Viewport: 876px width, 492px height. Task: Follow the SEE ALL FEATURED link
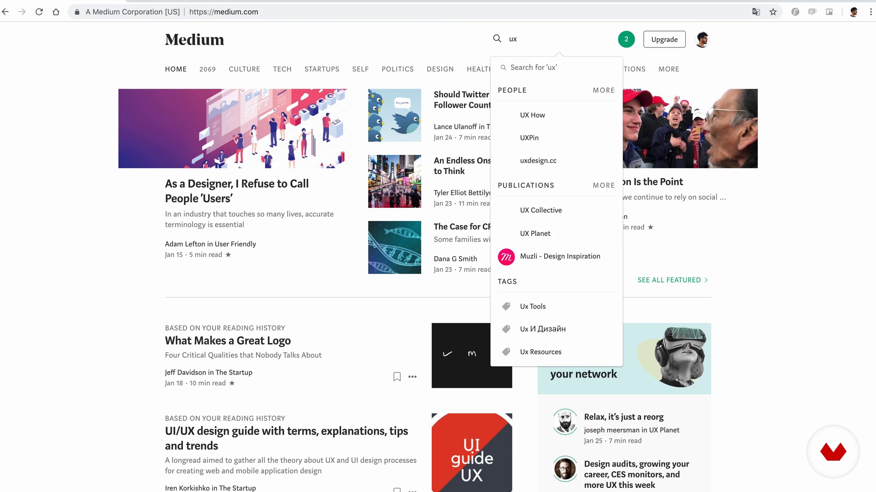(672, 280)
